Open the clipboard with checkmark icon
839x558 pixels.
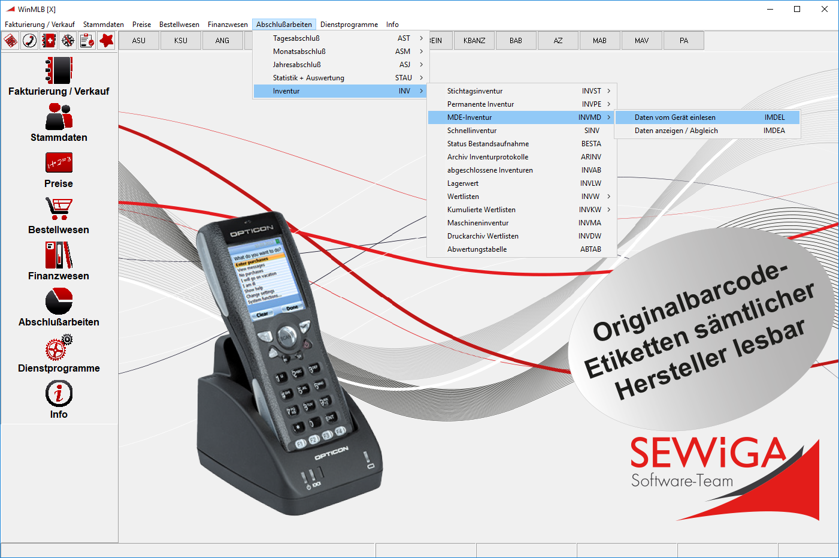coord(87,41)
